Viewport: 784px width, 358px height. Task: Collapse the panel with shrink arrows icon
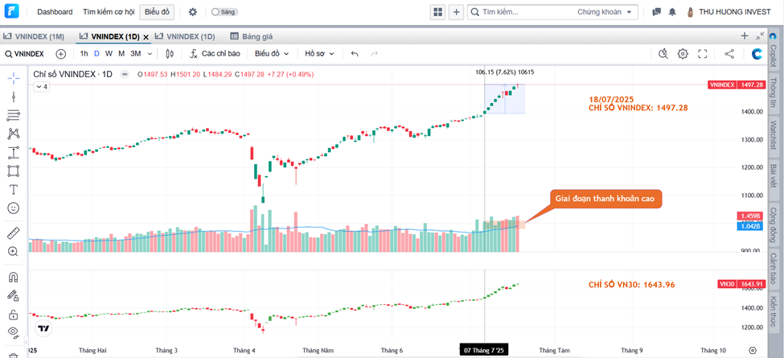760,36
